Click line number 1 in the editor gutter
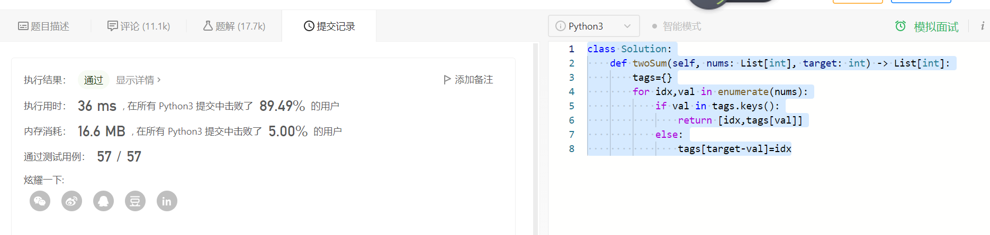 (x=571, y=49)
